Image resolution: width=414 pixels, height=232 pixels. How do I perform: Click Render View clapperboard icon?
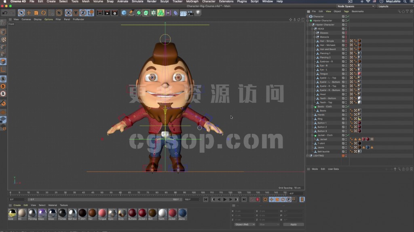100,13
